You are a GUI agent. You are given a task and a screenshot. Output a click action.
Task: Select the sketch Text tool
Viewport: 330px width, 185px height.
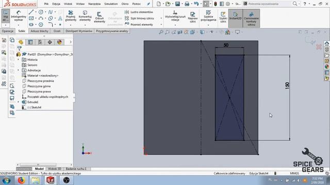pyautogui.click(x=60, y=18)
